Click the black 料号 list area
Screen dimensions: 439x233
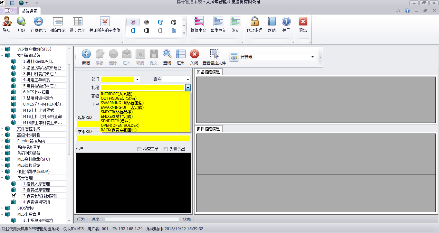[133, 183]
